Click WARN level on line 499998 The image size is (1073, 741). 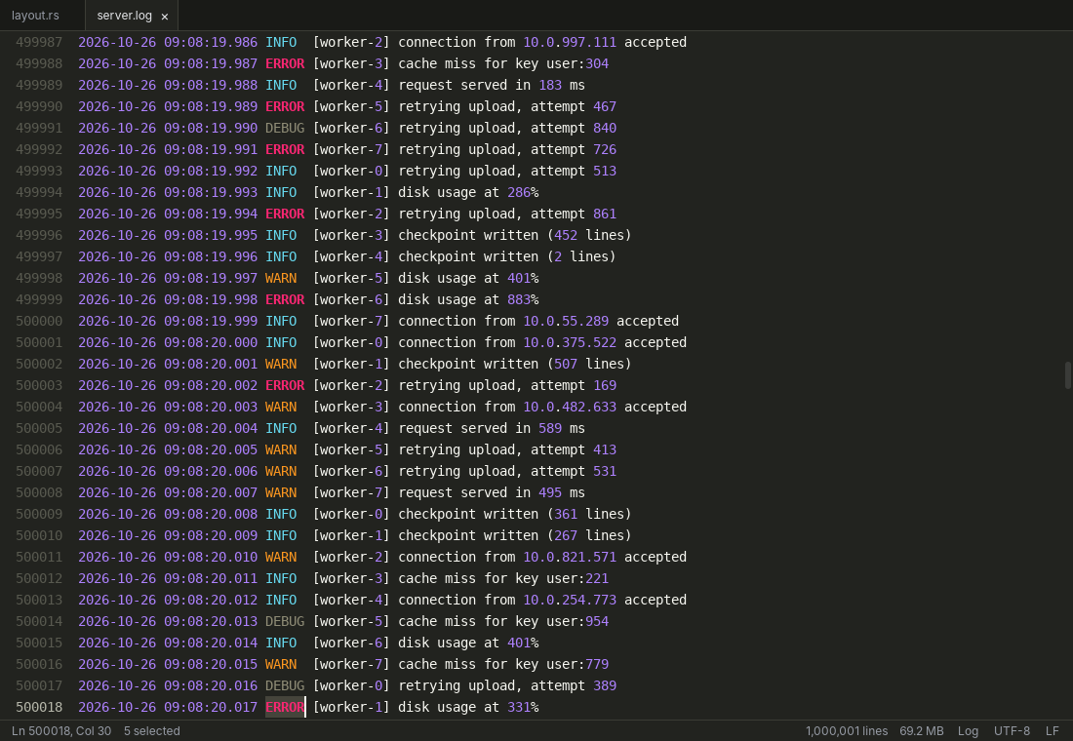(281, 278)
